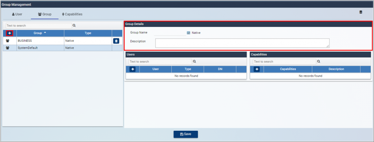Focus the group list search field
This screenshot has height=142, width=374.
(x=39, y=25)
